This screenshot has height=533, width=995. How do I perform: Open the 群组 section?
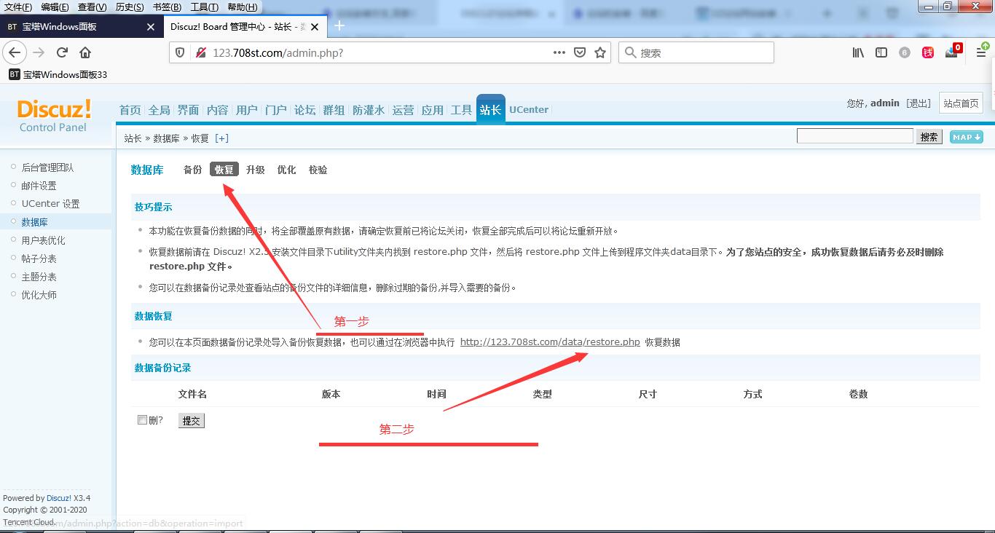[x=334, y=110]
